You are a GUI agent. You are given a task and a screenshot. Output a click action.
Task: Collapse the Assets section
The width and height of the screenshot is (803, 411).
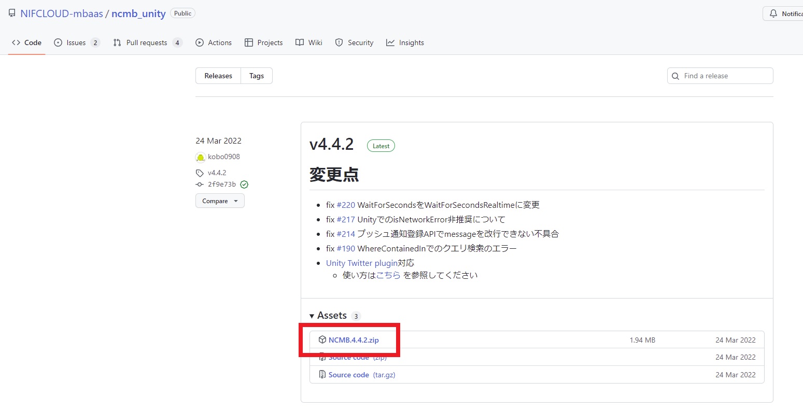point(312,315)
